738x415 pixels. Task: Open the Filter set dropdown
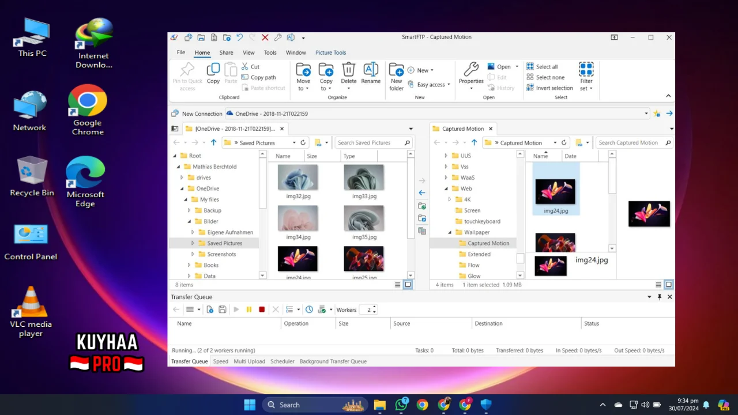coord(586,77)
